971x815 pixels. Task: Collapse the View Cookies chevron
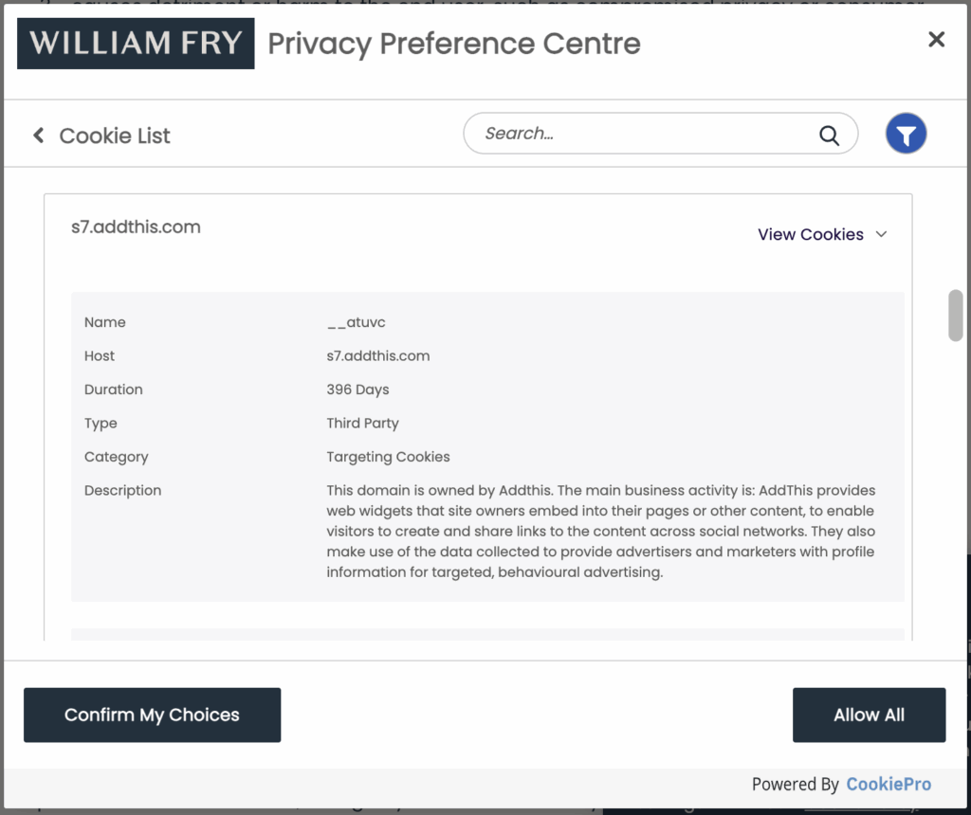[x=881, y=234]
